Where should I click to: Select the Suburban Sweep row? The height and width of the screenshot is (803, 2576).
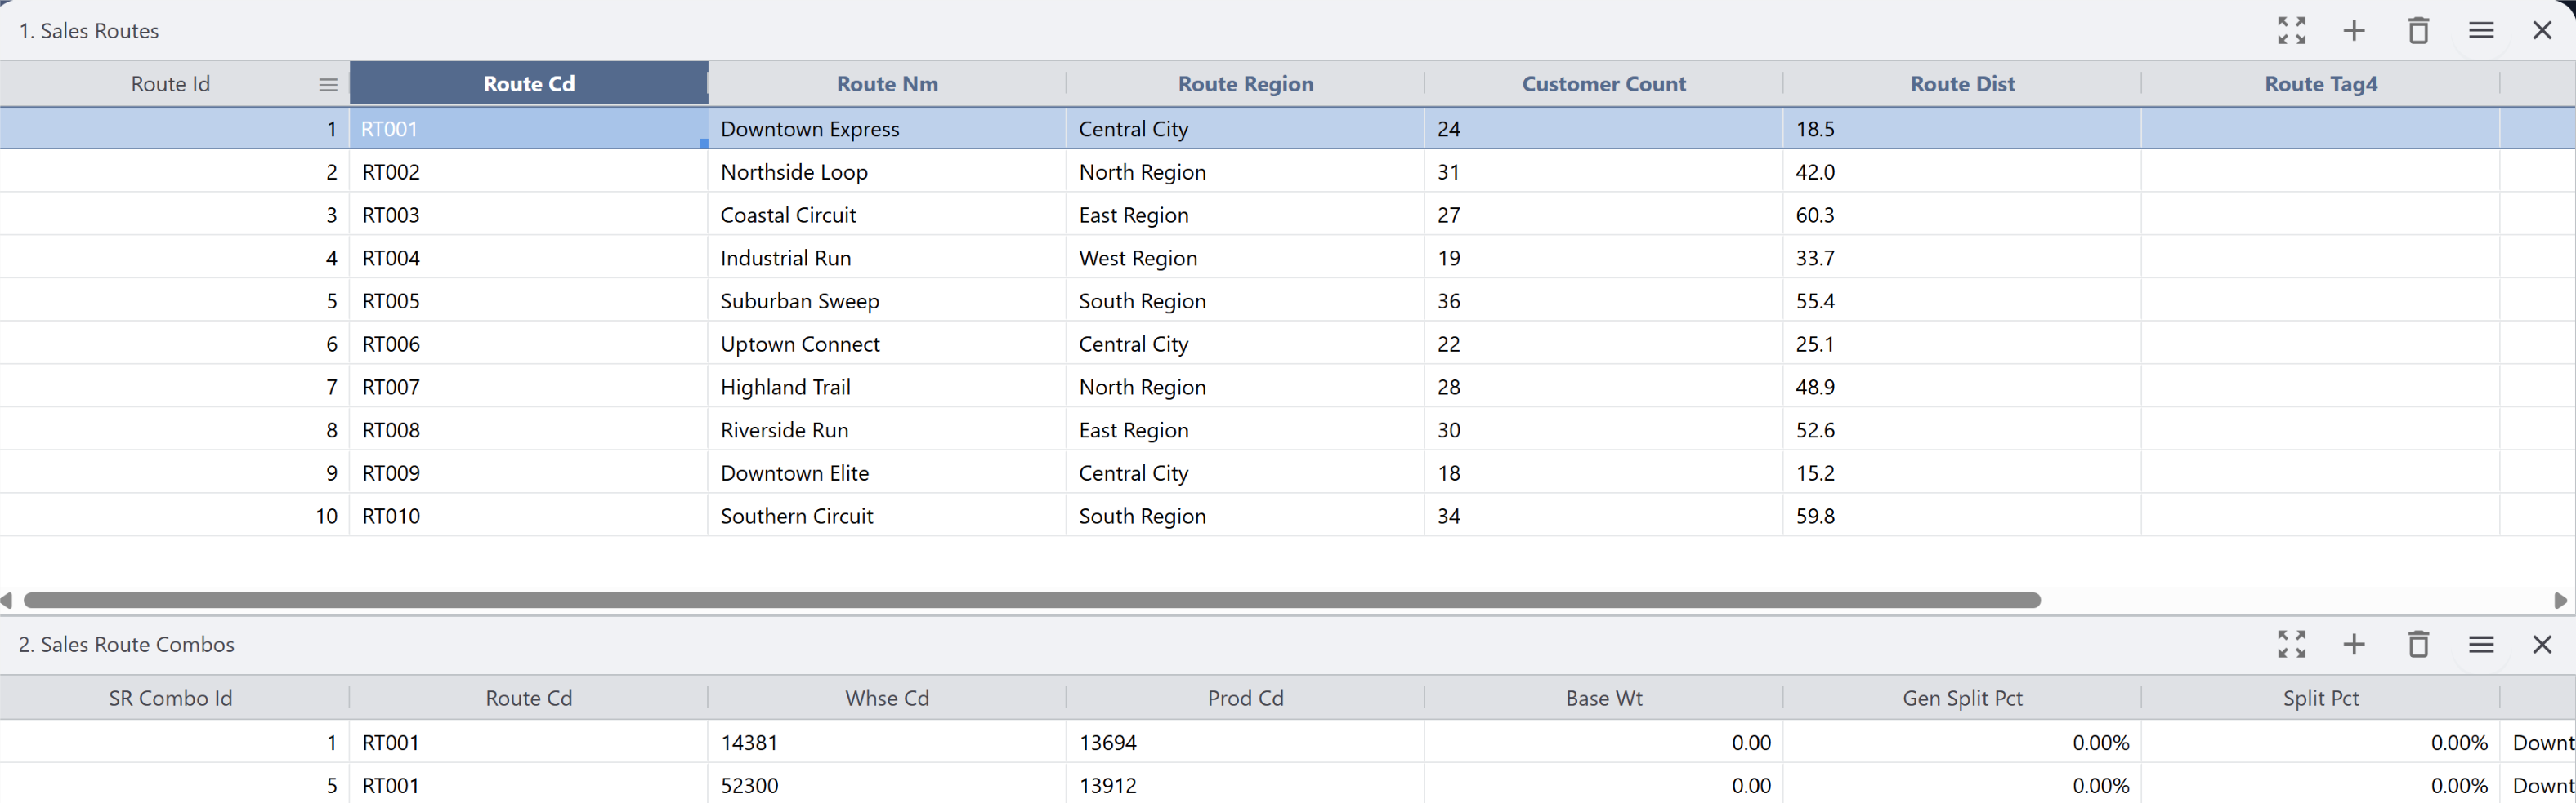[x=799, y=300]
